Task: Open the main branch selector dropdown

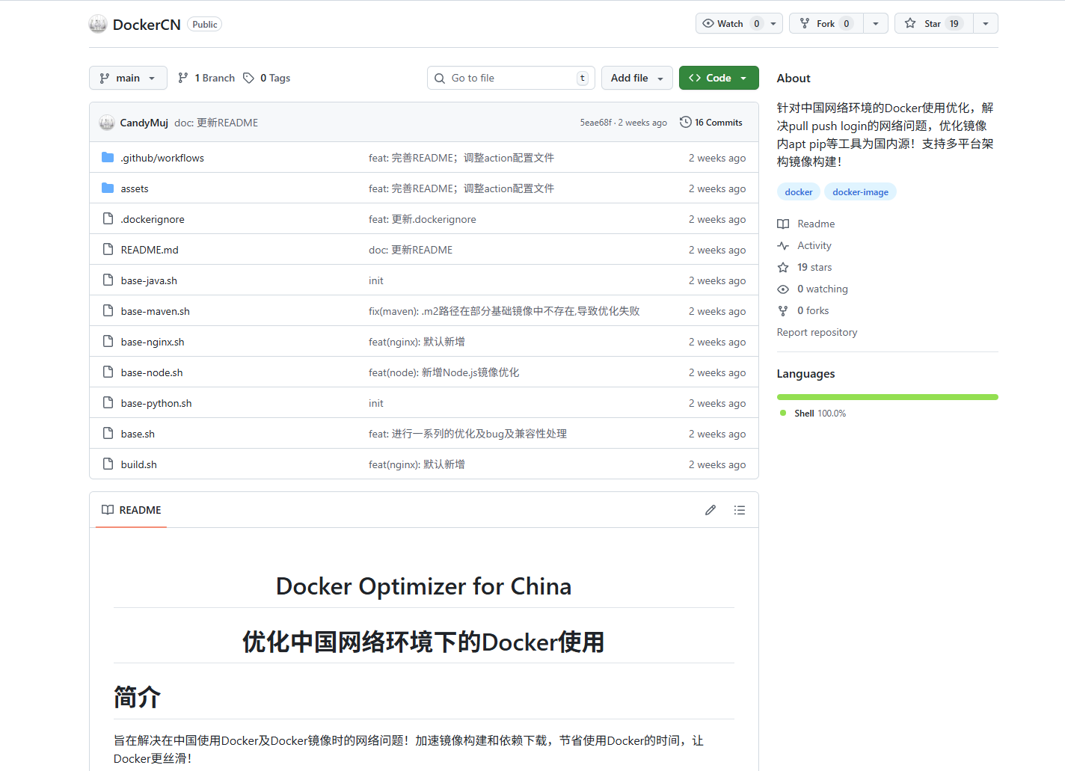Action: click(x=128, y=77)
